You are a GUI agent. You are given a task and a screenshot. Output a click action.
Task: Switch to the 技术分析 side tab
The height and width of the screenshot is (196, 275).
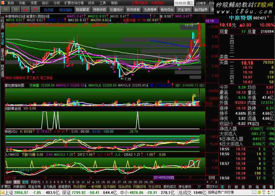point(2,39)
